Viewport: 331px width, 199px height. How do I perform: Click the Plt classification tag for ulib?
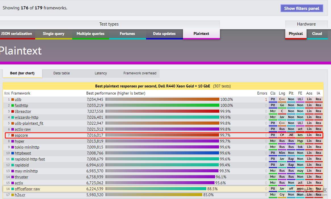tap(273, 99)
